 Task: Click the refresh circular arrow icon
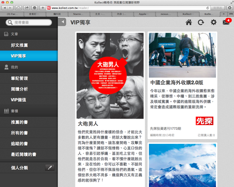coord(201,22)
